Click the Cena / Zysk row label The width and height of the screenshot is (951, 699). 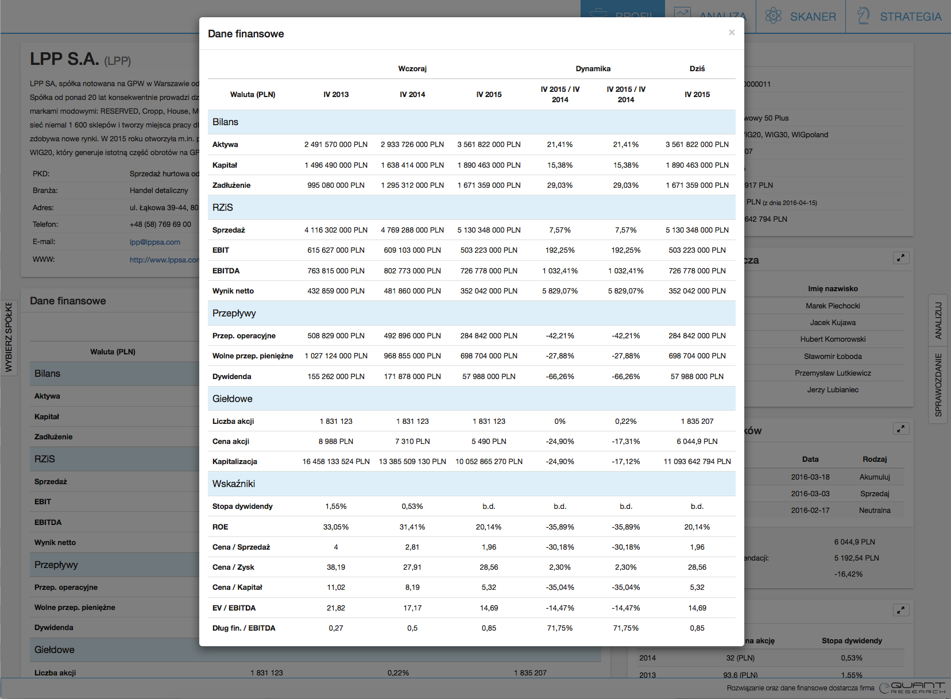(x=233, y=567)
